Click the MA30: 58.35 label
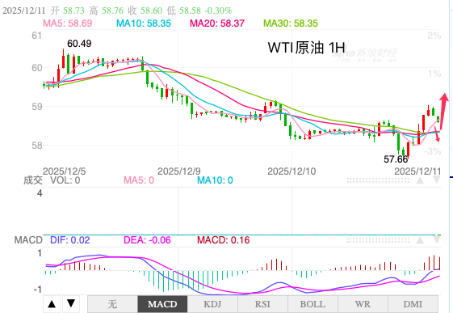 291,23
